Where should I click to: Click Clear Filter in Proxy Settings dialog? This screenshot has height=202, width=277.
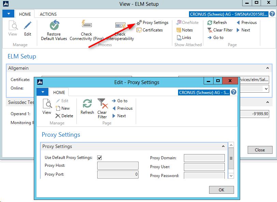pos(102,104)
